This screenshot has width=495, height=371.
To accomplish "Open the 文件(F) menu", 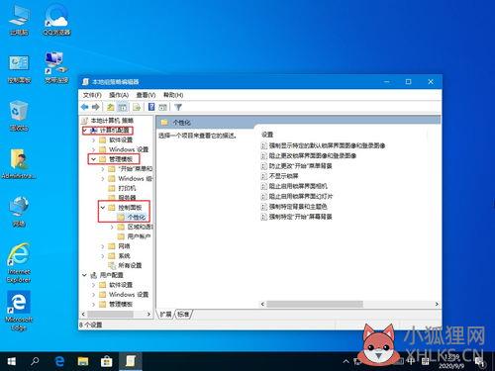I will tap(92, 95).
